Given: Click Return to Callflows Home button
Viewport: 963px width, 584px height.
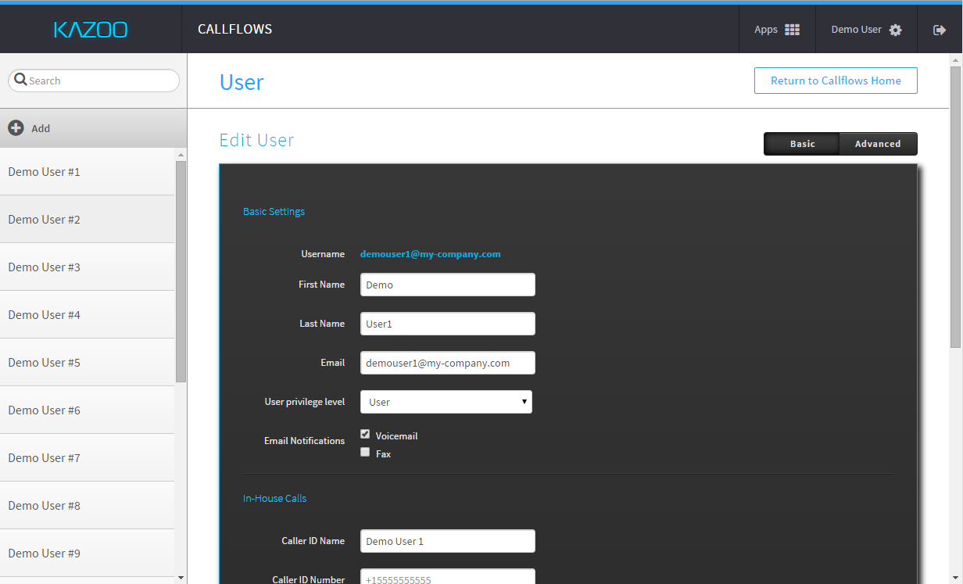Looking at the screenshot, I should pyautogui.click(x=836, y=81).
